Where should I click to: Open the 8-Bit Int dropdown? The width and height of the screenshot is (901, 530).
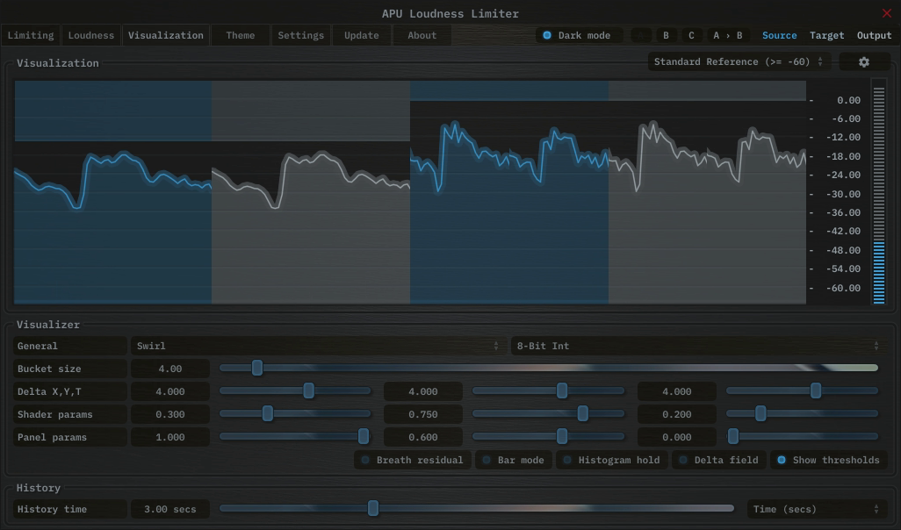coord(697,346)
